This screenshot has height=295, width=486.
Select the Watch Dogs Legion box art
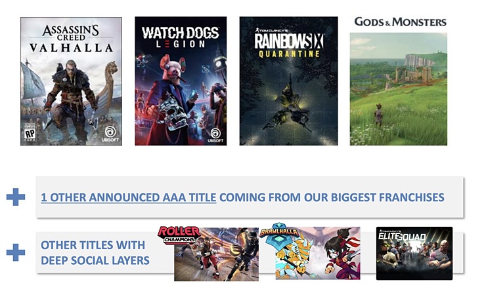[181, 81]
